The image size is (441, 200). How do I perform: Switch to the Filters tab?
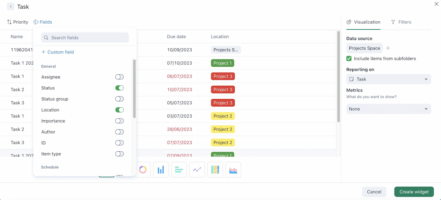[401, 22]
